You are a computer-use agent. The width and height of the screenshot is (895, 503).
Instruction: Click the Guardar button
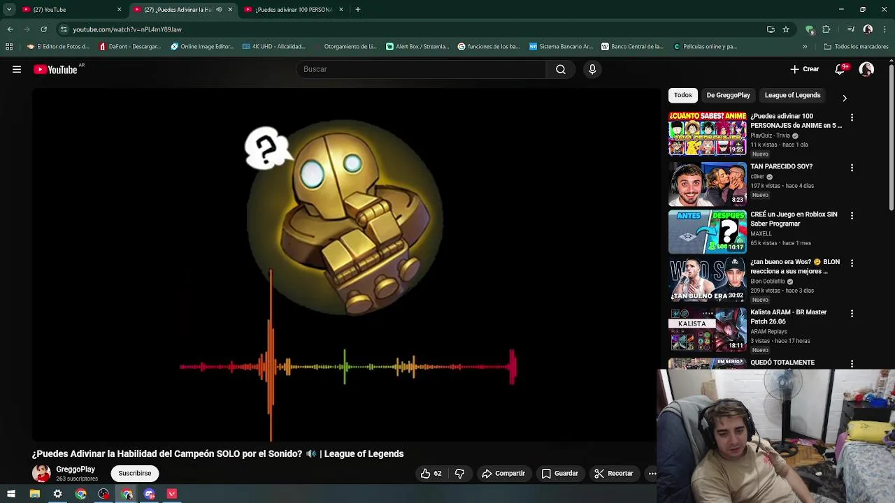(x=560, y=473)
